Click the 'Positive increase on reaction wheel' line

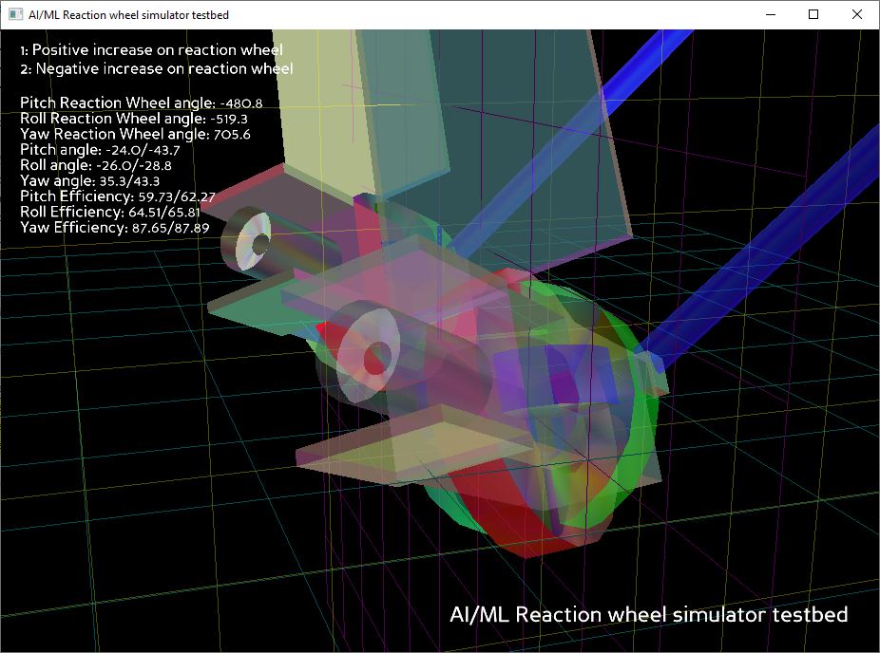(x=151, y=49)
